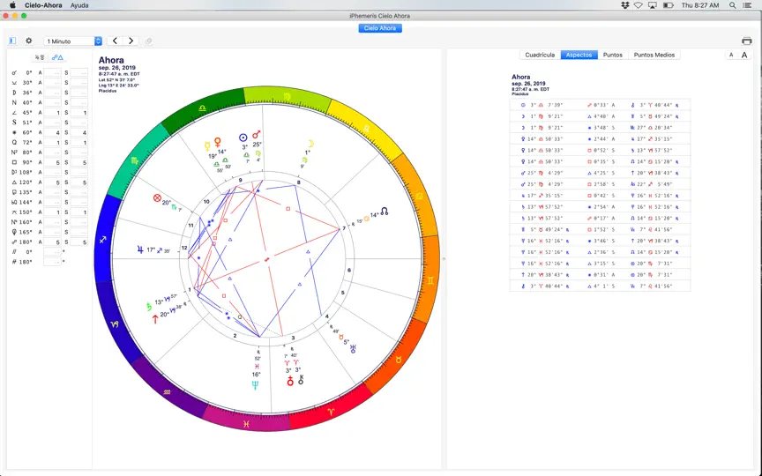The height and width of the screenshot is (476, 762).
Task: Click the greyed link icon in toolbar
Action: tap(149, 41)
